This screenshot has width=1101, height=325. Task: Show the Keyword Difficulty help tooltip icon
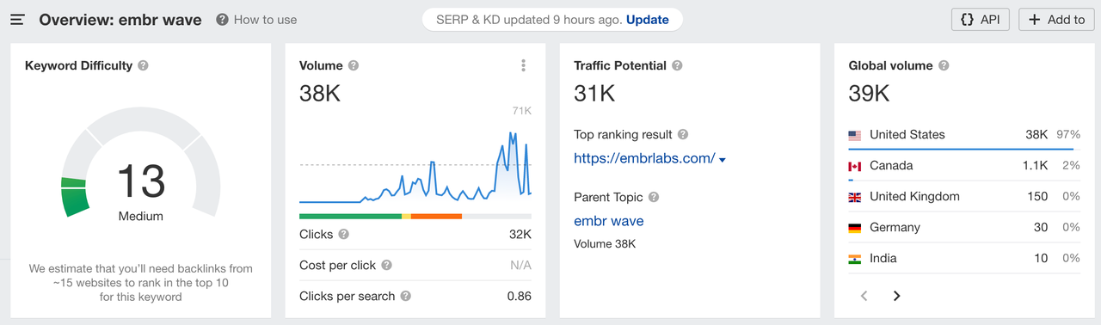tap(143, 65)
